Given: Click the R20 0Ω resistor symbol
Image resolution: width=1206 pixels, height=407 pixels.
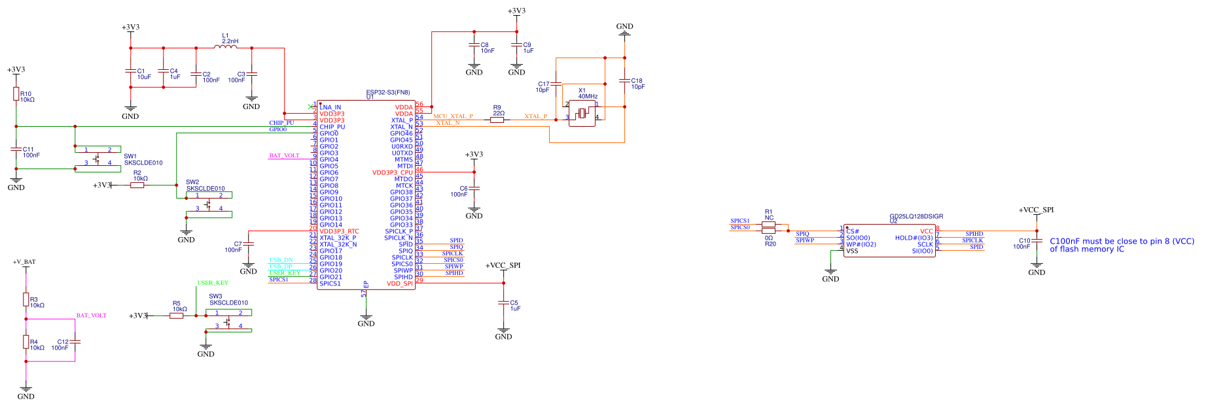Looking at the screenshot, I should pos(769,231).
